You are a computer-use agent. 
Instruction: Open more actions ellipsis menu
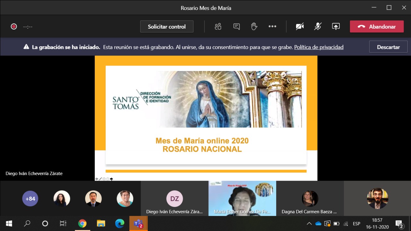click(272, 27)
